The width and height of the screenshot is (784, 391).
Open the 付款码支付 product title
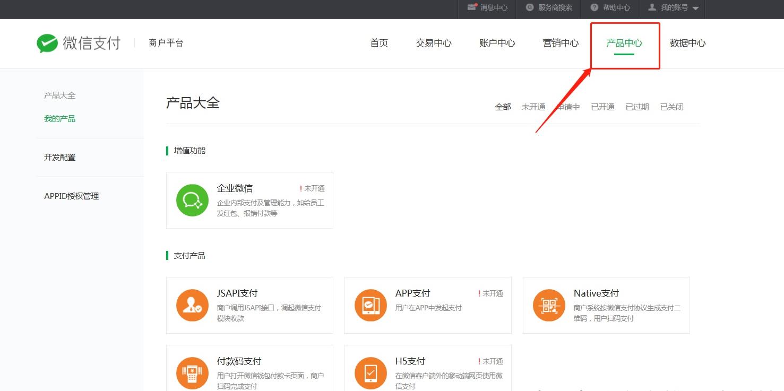(x=239, y=361)
